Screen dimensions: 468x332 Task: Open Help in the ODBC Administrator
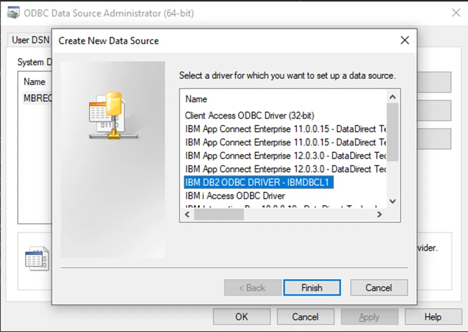click(x=433, y=316)
